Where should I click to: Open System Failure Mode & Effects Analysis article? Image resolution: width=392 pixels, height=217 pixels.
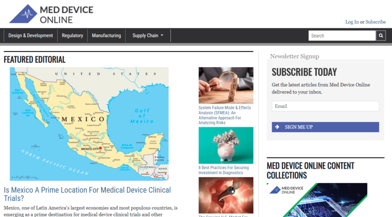pyautogui.click(x=225, y=115)
